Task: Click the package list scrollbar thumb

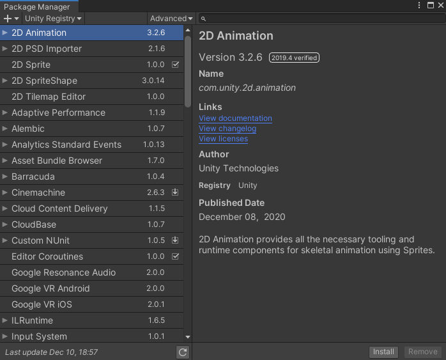Action: [188, 71]
